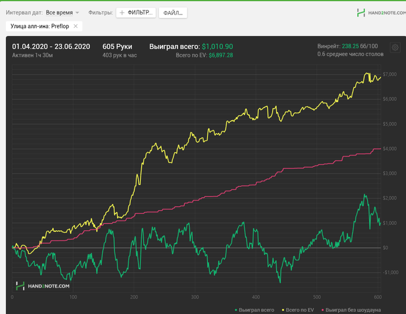Click the EV total value '$6,897.28'

point(220,56)
